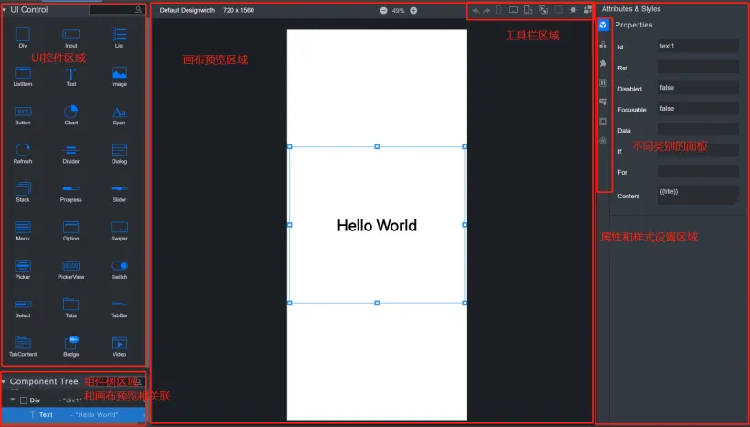The image size is (750, 427).
Task: Click the 49% zoom level value
Action: point(399,11)
